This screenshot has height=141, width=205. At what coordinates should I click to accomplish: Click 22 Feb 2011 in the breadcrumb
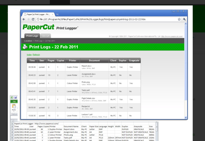click(50, 41)
